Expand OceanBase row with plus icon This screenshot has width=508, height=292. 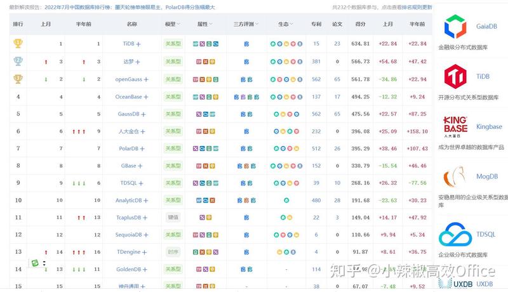146,96
